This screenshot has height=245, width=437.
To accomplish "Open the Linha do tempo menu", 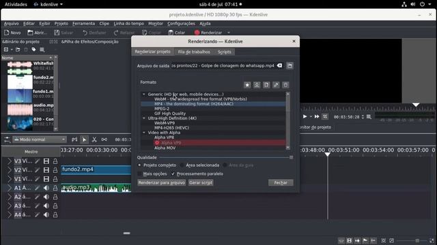I will point(129,24).
